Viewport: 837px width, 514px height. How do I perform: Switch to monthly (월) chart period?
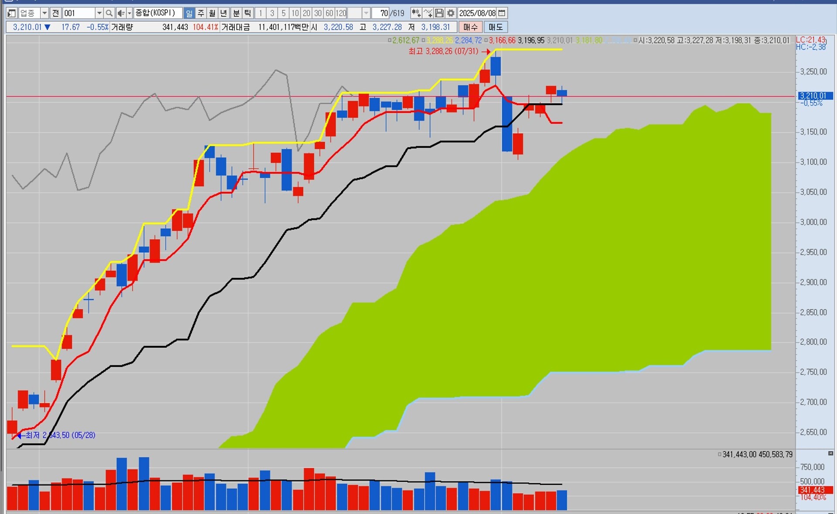pyautogui.click(x=212, y=13)
